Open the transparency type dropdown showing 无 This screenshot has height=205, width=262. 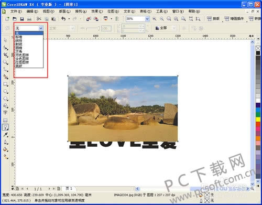(x=41, y=28)
